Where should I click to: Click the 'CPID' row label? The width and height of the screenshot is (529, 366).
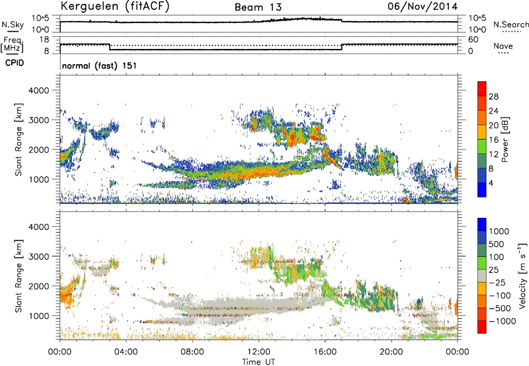15,63
